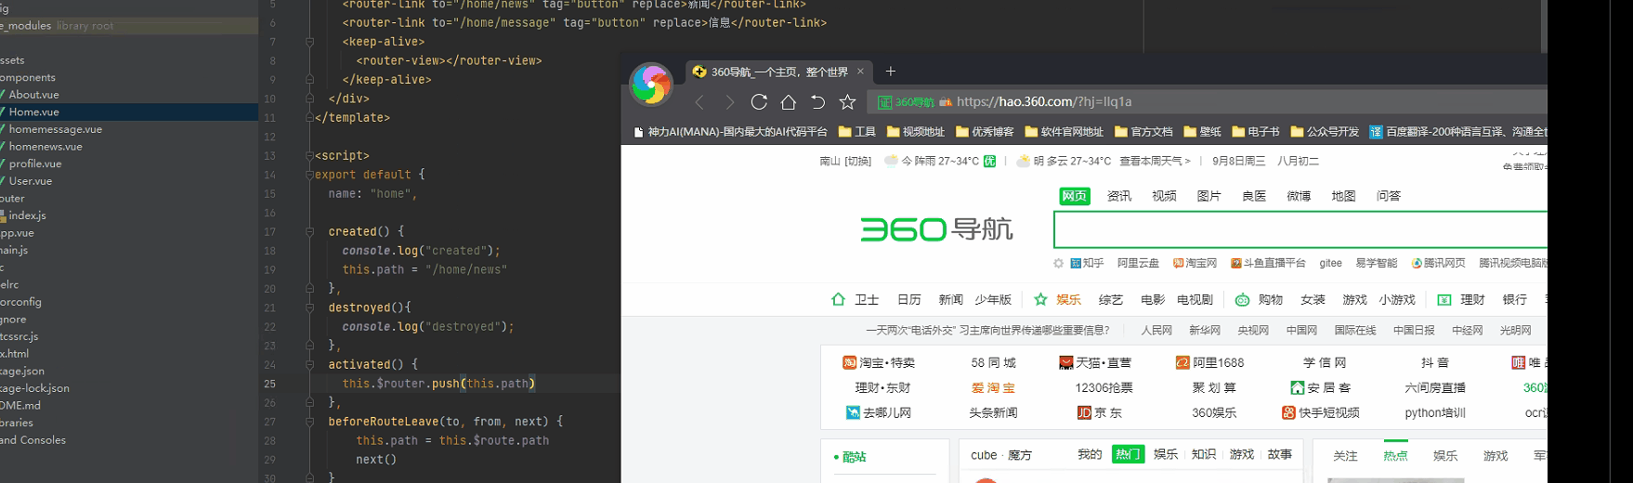Collapse code fold at line 24

[x=309, y=364]
